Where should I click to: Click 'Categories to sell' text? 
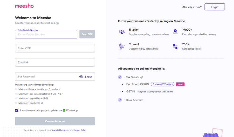tap(192, 49)
